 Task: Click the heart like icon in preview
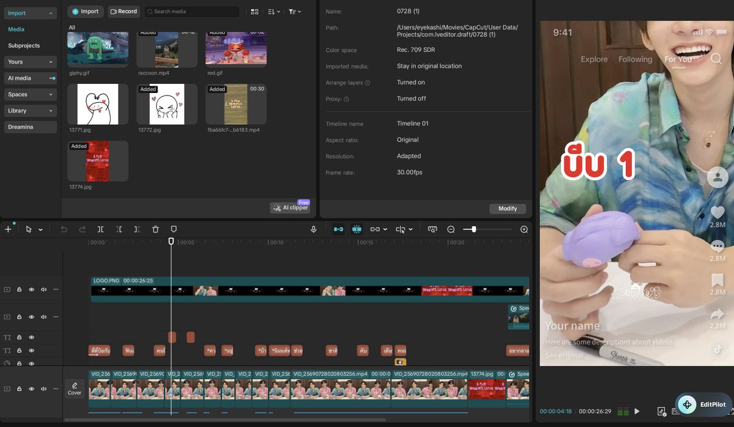point(717,212)
